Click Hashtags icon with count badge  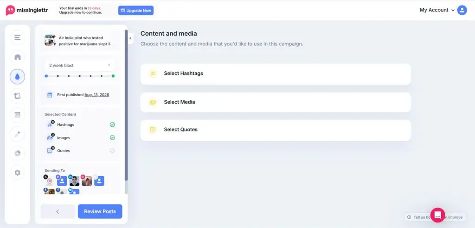click(50, 124)
